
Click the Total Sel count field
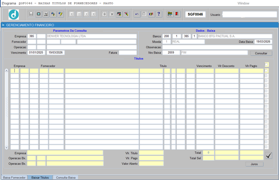click(x=208, y=158)
